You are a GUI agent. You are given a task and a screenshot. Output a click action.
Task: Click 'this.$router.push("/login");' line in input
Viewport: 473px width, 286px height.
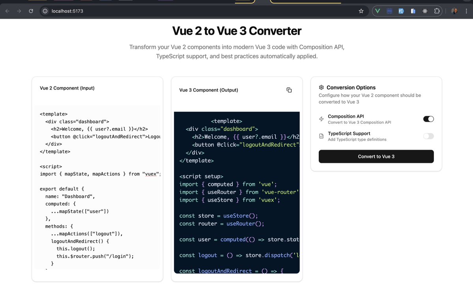coord(95,256)
